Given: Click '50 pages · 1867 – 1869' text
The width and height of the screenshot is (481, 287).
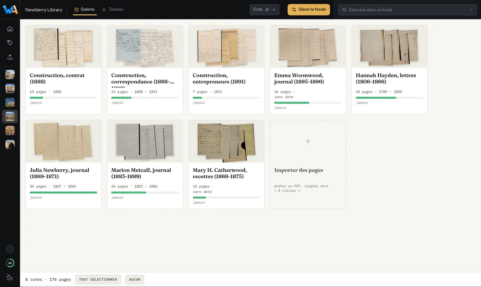Looking at the screenshot, I should coord(53,186).
